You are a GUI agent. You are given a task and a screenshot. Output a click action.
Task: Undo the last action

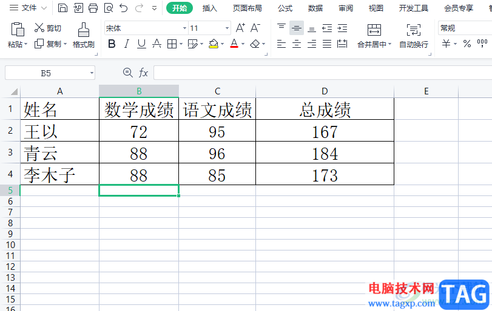point(124,8)
